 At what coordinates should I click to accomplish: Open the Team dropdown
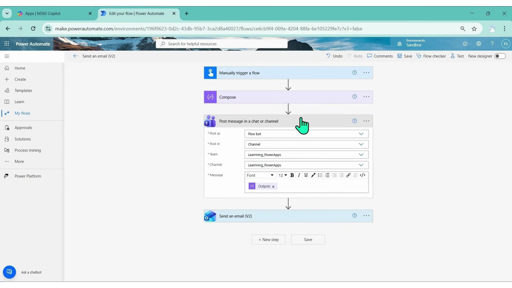[x=306, y=155]
